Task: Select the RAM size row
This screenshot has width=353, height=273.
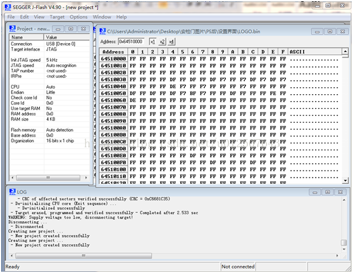Action: click(x=49, y=119)
